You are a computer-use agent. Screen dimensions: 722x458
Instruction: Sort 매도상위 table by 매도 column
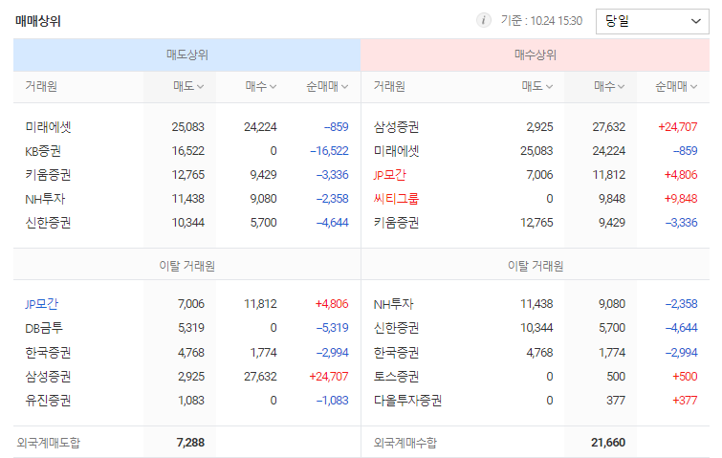tap(188, 86)
